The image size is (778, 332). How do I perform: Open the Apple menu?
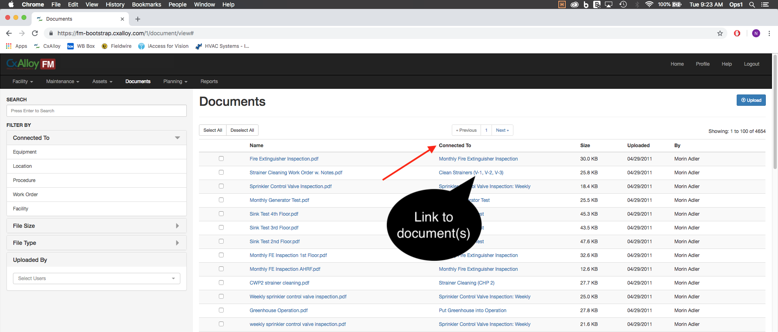(x=11, y=4)
